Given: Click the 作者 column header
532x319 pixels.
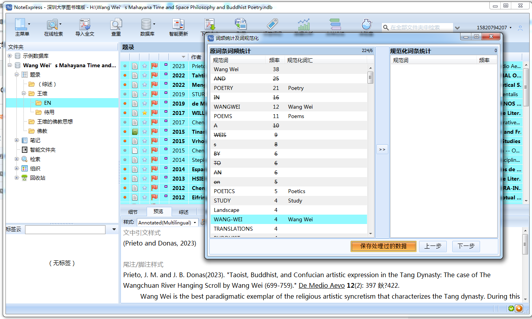Looking at the screenshot, I should [196, 57].
